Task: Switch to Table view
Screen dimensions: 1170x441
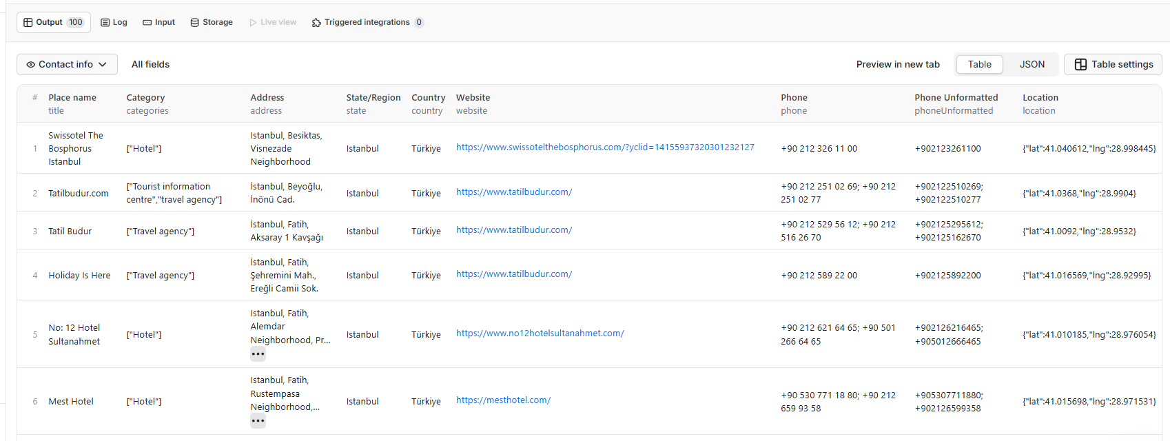Action: [980, 64]
